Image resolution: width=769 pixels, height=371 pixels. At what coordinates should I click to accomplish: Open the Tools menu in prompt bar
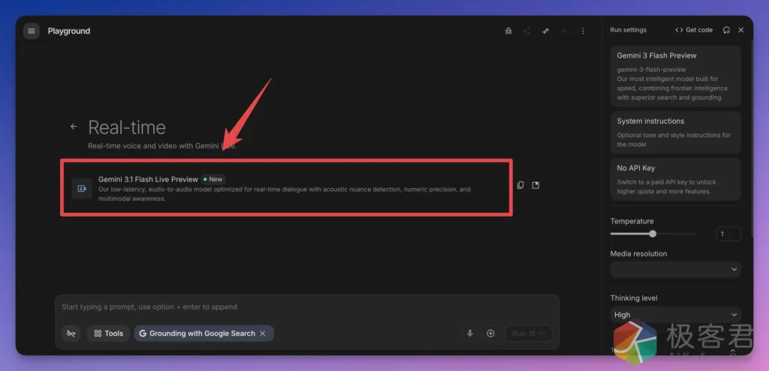pos(109,334)
